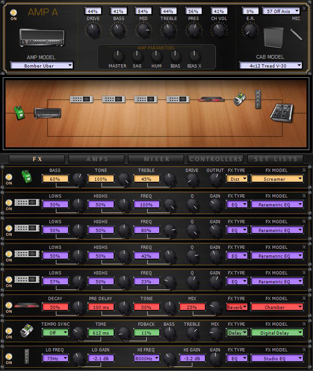Click the rack icon in the FREQ 100% EQ row
Viewport: 313px width, 371px height.
[27, 203]
